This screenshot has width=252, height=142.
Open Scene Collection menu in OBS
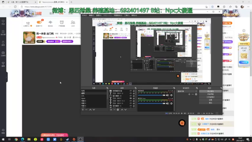[x=118, y=15]
